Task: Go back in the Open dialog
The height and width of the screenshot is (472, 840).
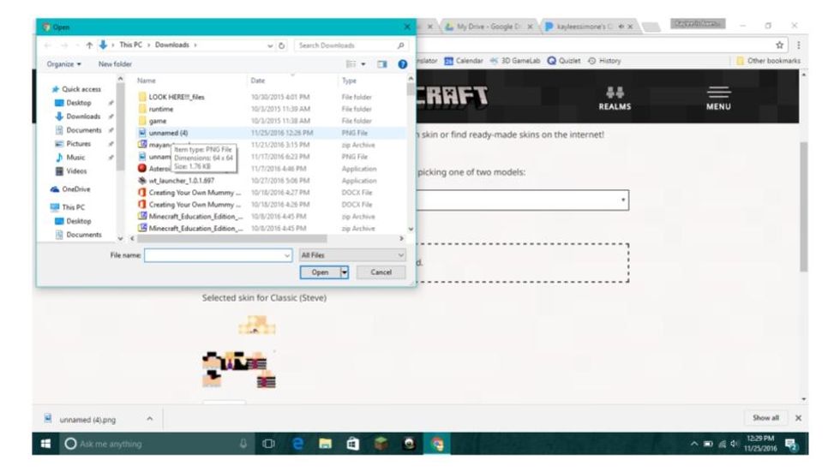Action: 48,45
